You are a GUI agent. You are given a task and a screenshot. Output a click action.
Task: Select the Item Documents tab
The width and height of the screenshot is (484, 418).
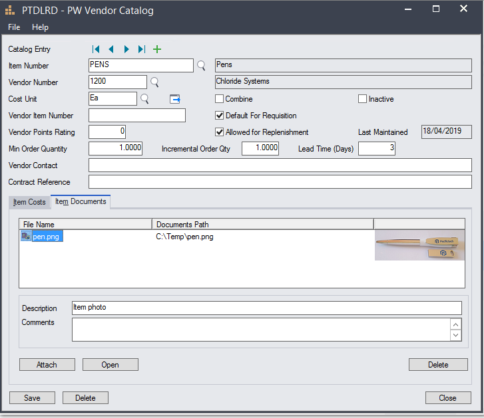pos(81,201)
